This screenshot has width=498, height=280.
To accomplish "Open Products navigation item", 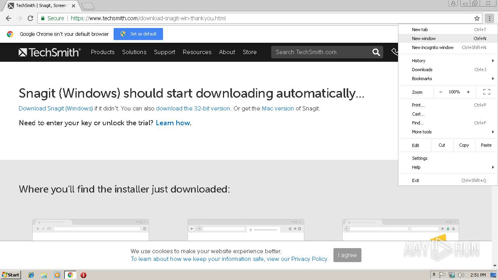I will [x=103, y=52].
